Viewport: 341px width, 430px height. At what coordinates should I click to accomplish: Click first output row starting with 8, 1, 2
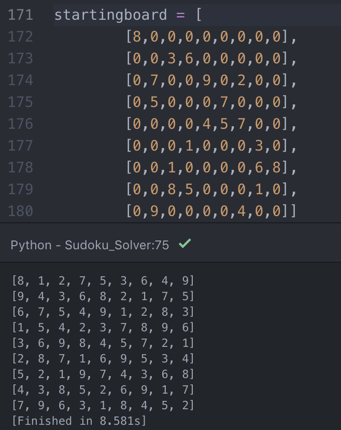coord(103,280)
